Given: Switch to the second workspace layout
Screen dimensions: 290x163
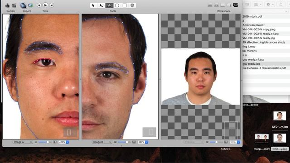Looking at the screenshot, I should 216,5.
